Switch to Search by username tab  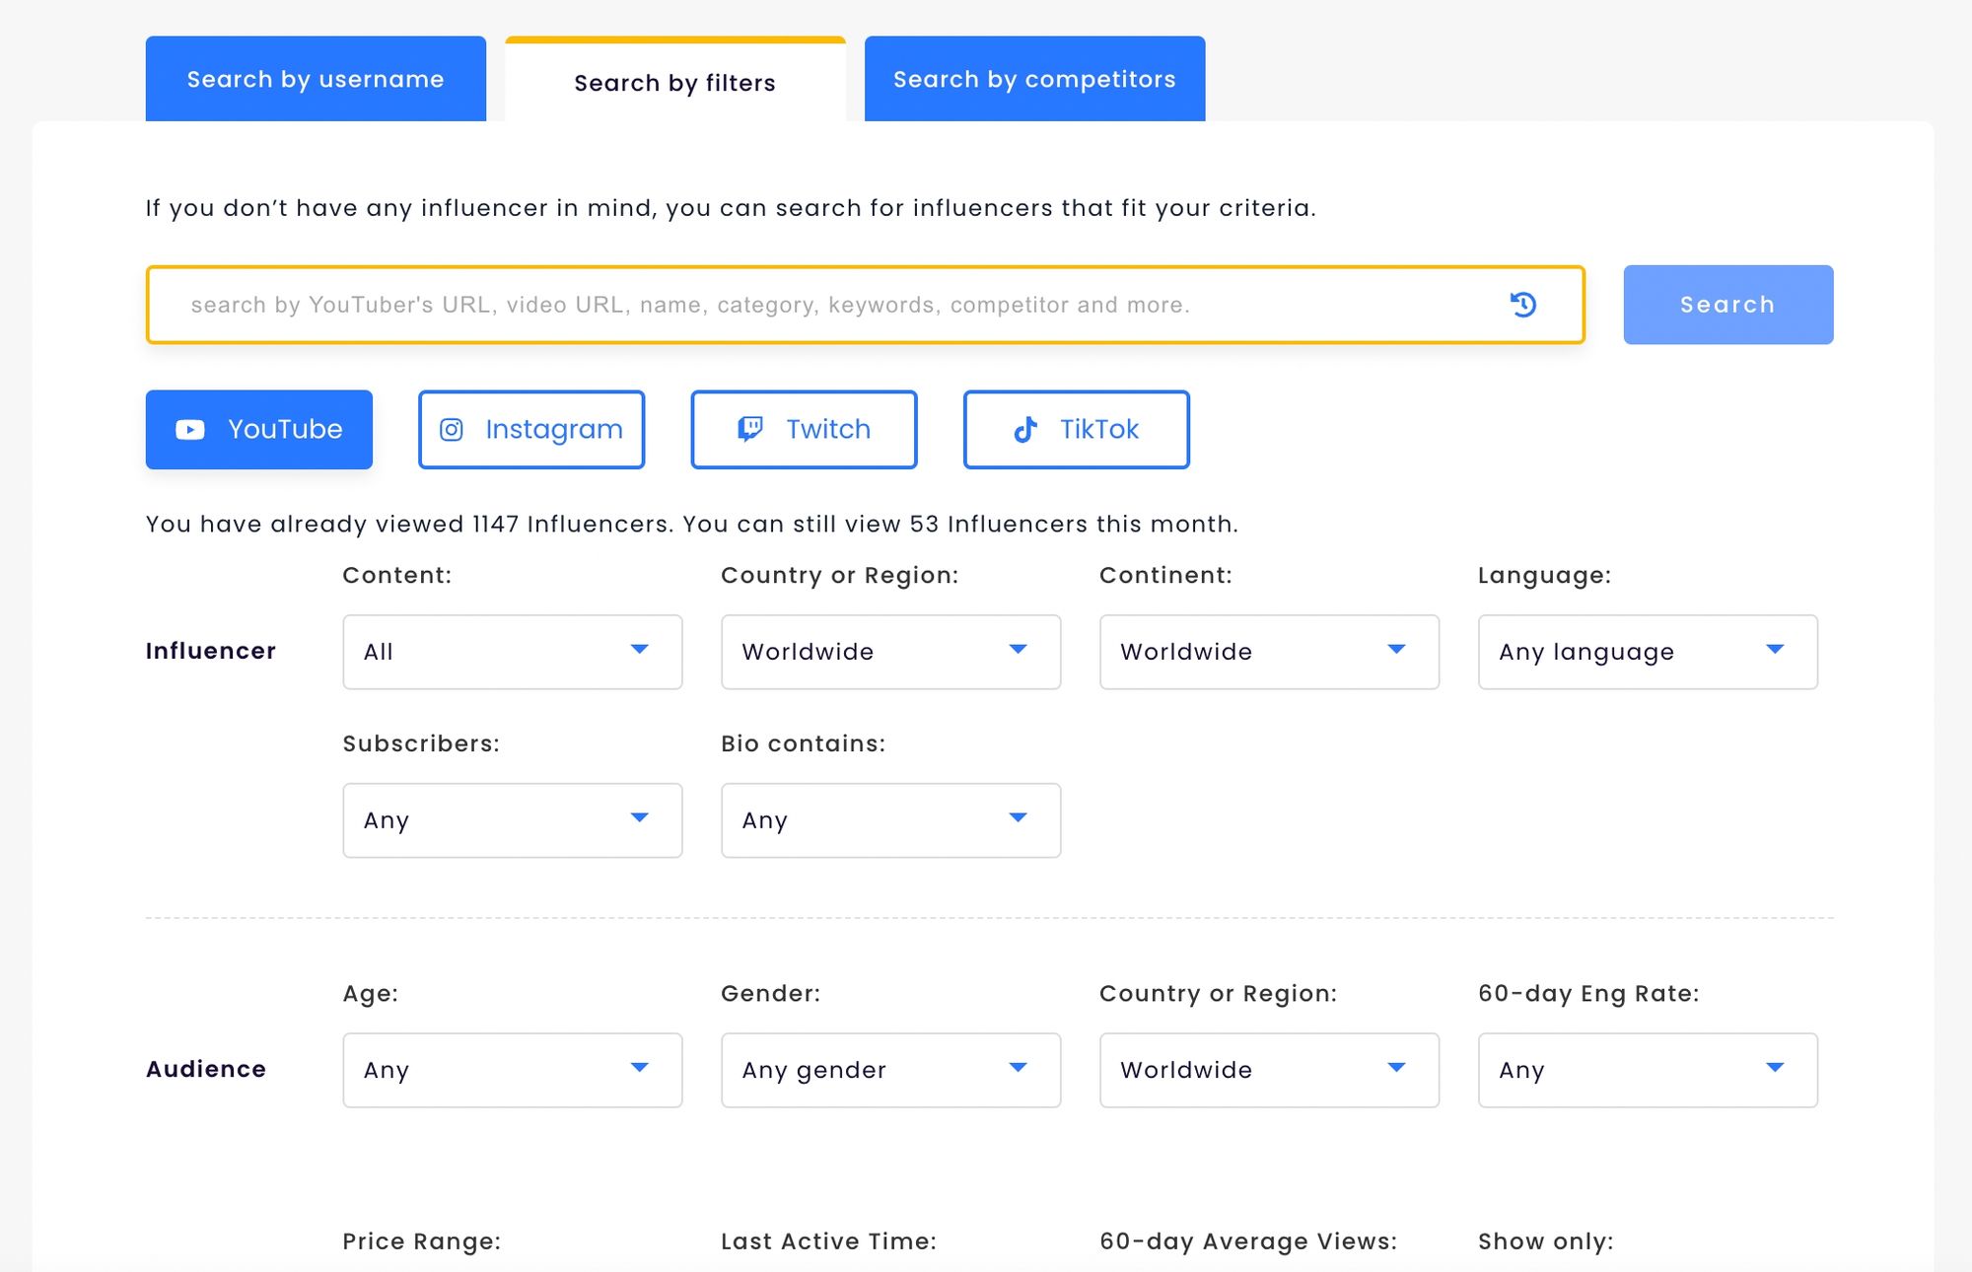pyautogui.click(x=316, y=79)
